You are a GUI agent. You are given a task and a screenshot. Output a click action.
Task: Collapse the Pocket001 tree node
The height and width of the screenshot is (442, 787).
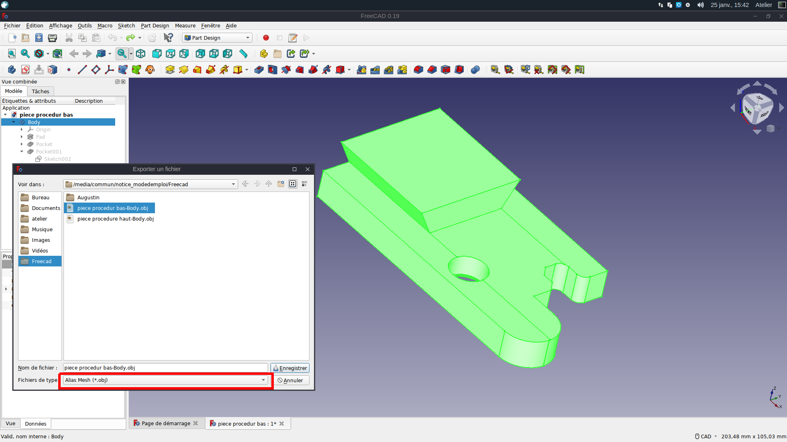click(x=22, y=151)
